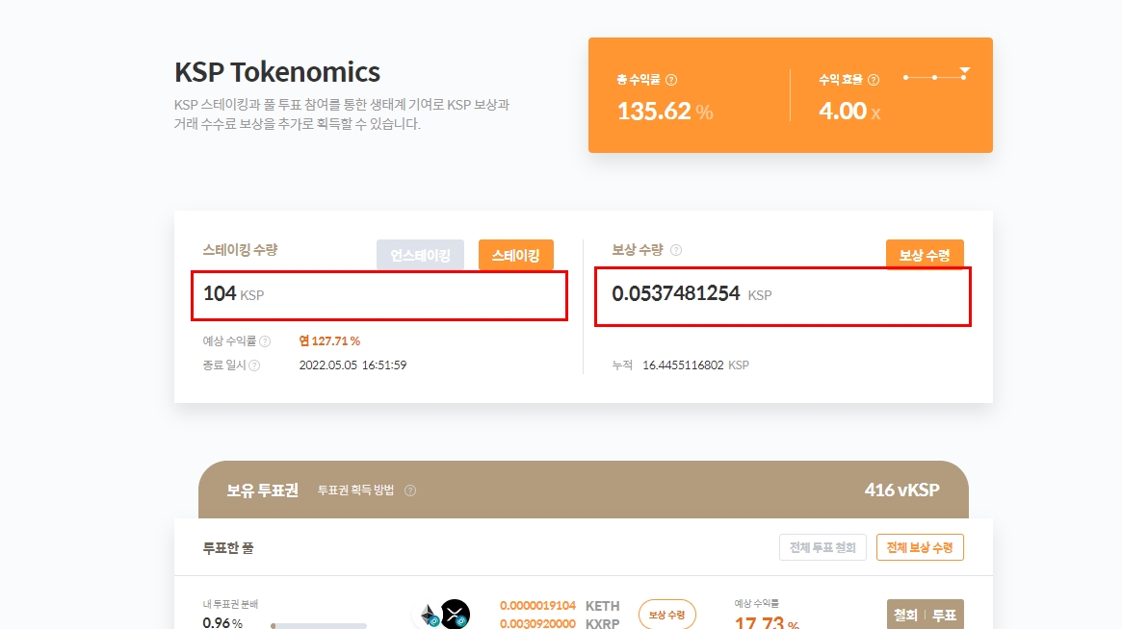
Task: Click the 전체 투표 철회 button
Action: pos(822,547)
